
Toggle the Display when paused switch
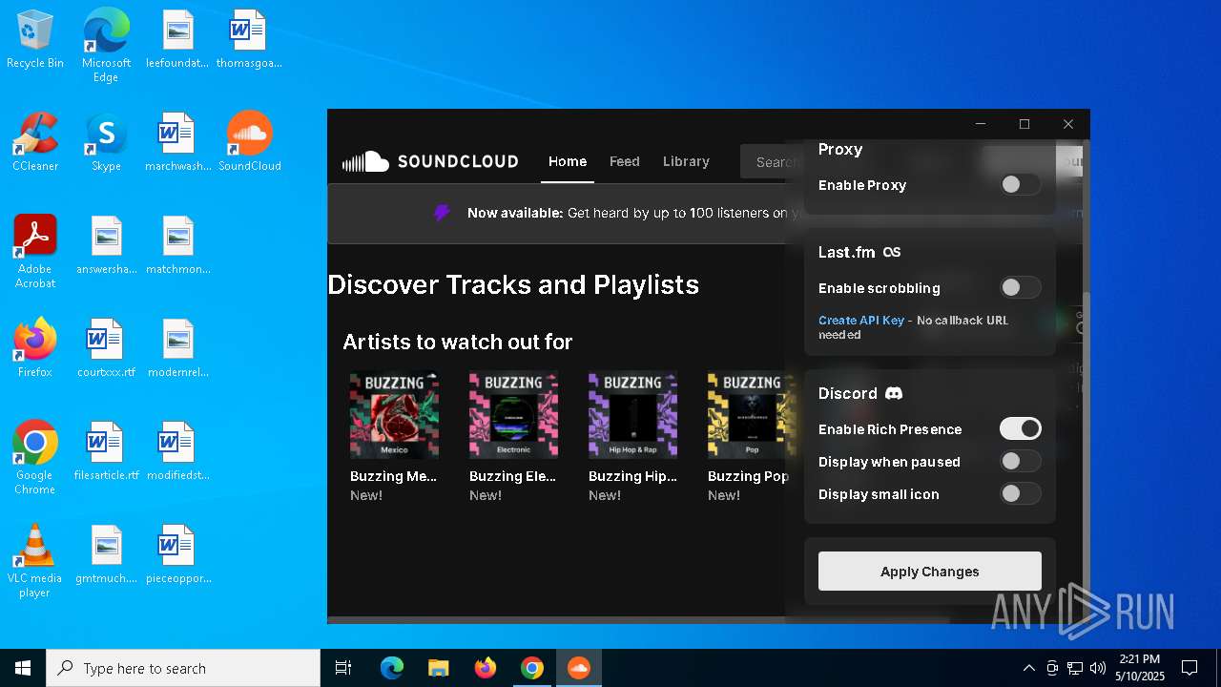1020,462
